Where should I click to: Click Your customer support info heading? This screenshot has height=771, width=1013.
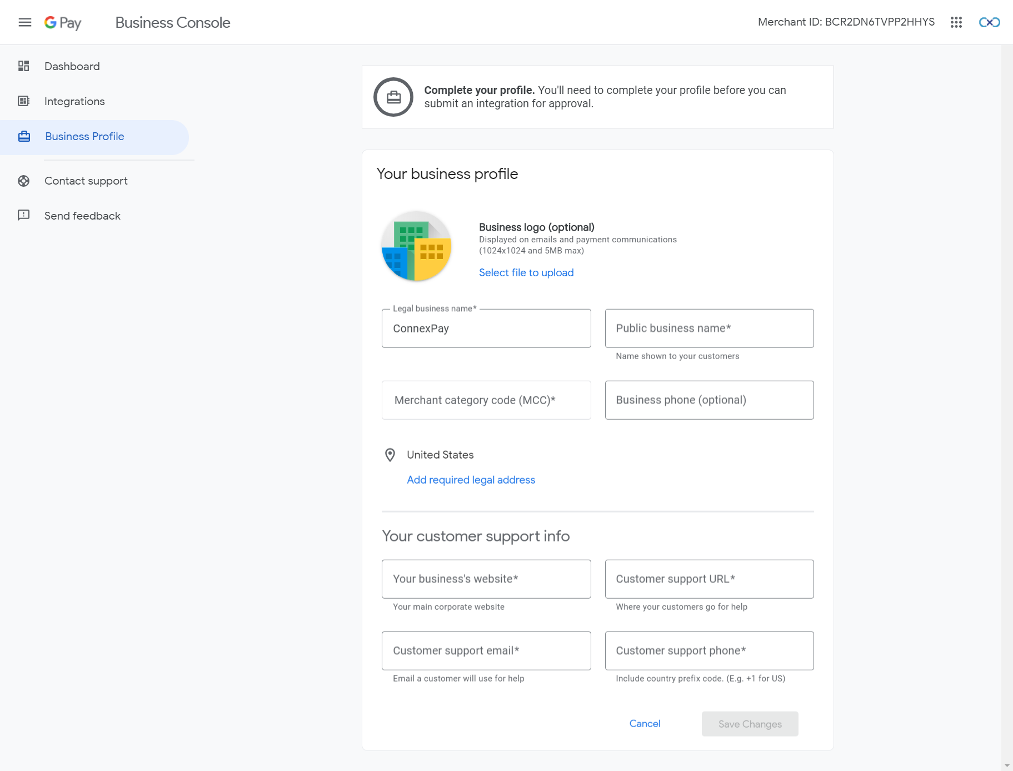476,536
